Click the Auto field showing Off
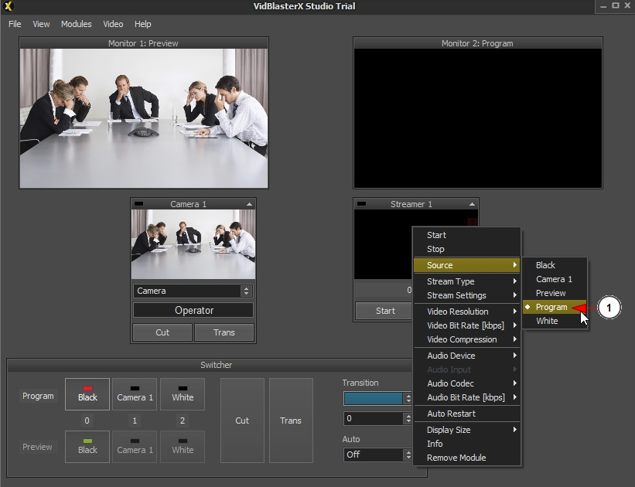Screen dimensions: 635x487 (373, 455)
